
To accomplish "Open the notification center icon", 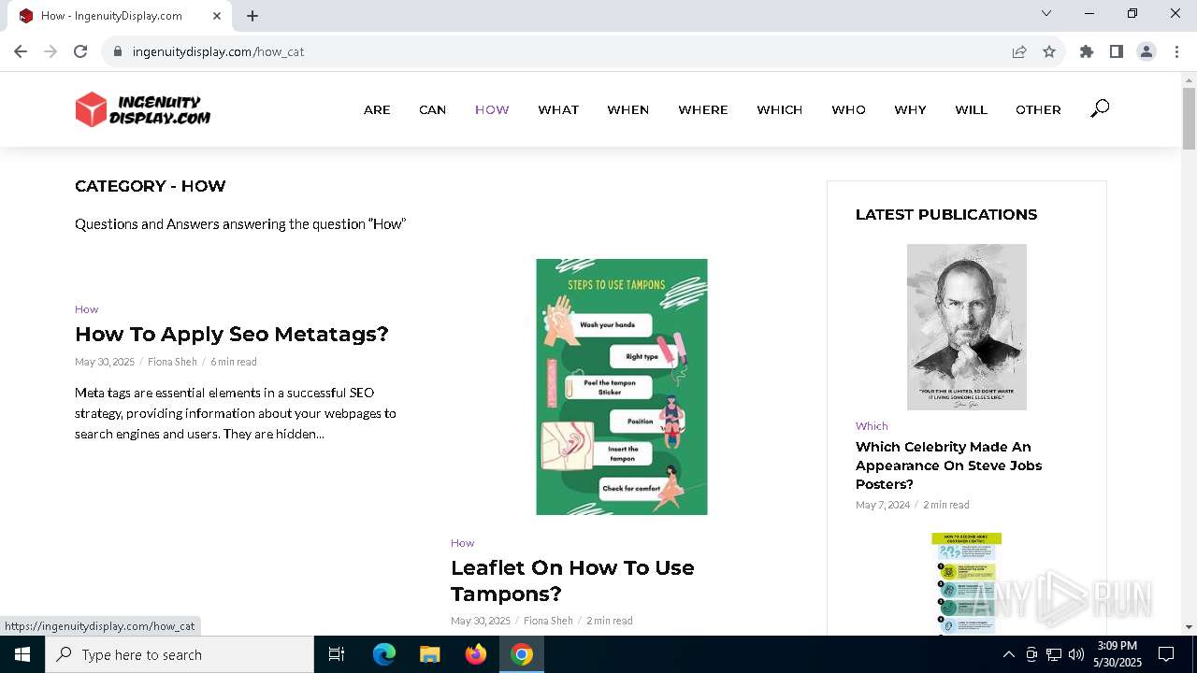I will (x=1166, y=654).
